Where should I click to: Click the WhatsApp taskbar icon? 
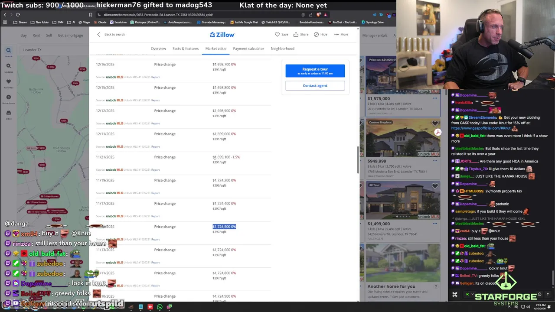[160, 307]
